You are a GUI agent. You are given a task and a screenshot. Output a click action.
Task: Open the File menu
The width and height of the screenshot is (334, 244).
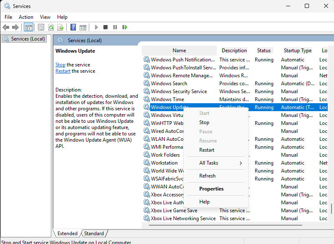click(8, 17)
